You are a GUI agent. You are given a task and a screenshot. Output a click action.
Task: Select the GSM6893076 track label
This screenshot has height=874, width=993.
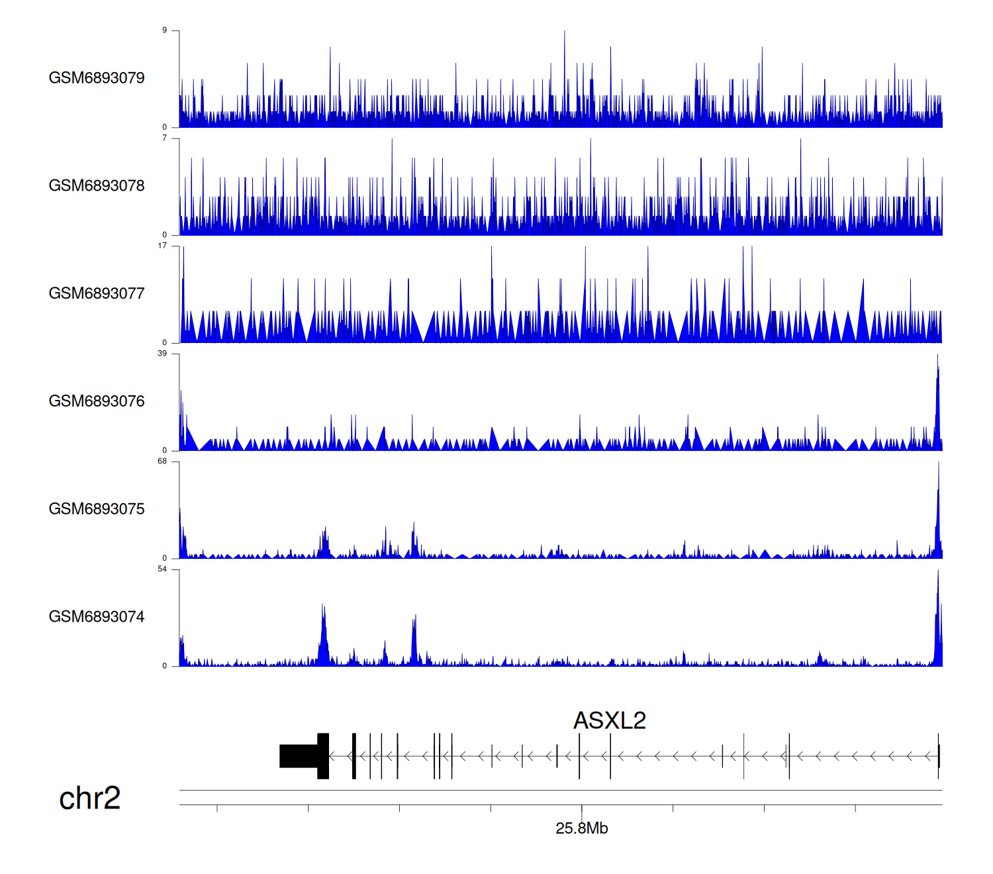[x=97, y=401]
